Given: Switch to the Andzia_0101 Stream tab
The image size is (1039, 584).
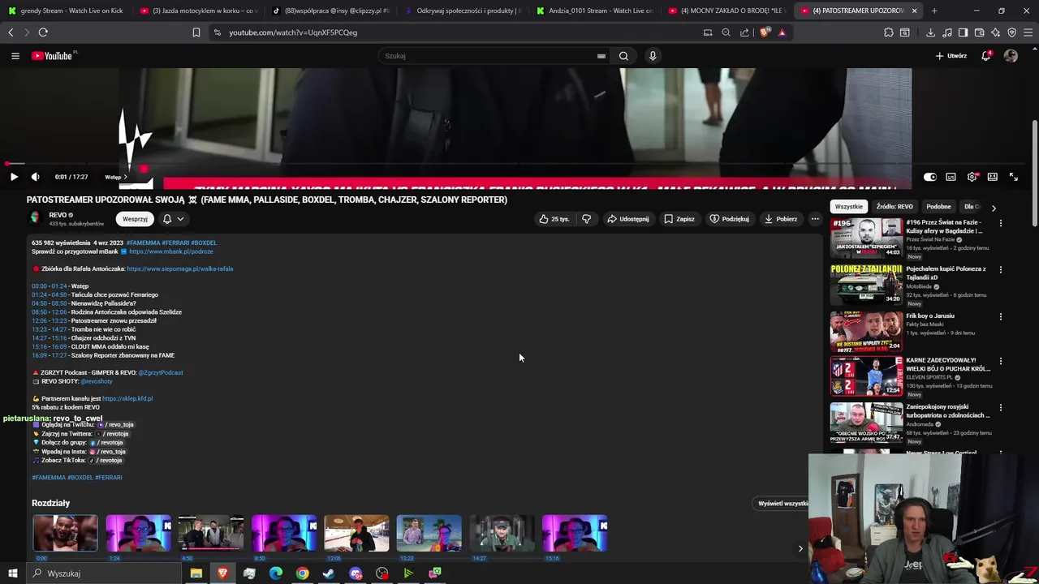Looking at the screenshot, I should tap(595, 11).
